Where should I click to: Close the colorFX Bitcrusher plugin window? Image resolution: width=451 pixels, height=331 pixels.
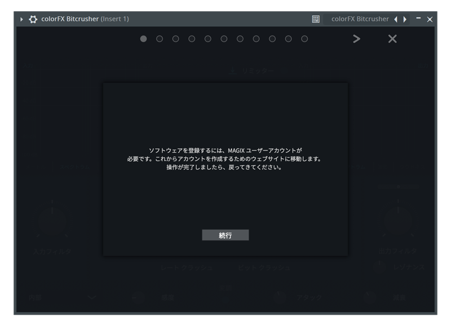pyautogui.click(x=430, y=19)
